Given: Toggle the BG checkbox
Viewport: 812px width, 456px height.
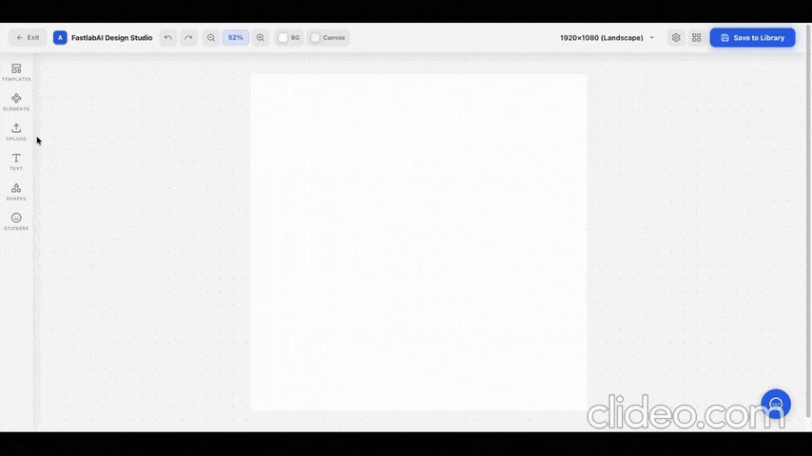Looking at the screenshot, I should [x=283, y=38].
